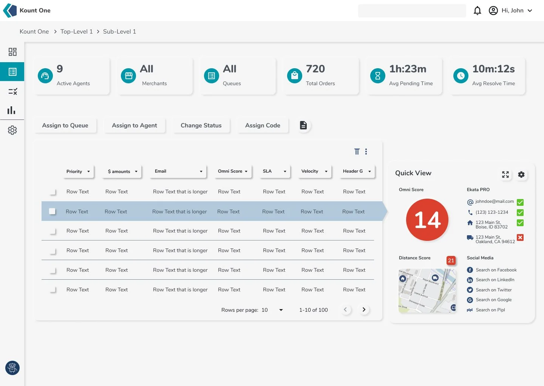The image size is (544, 386).
Task: Open the bar chart reports sidebar icon
Action: tap(12, 110)
